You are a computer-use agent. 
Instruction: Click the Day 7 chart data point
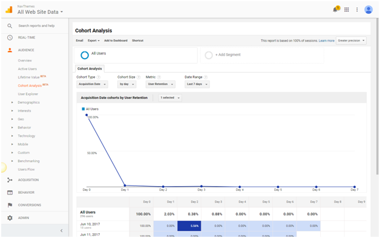point(355,187)
